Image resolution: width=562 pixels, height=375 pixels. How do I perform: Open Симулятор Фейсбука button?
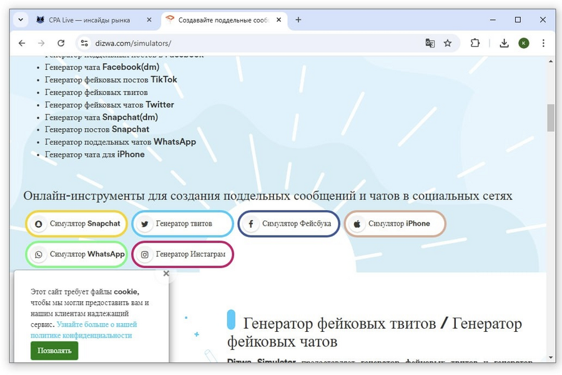(x=289, y=224)
